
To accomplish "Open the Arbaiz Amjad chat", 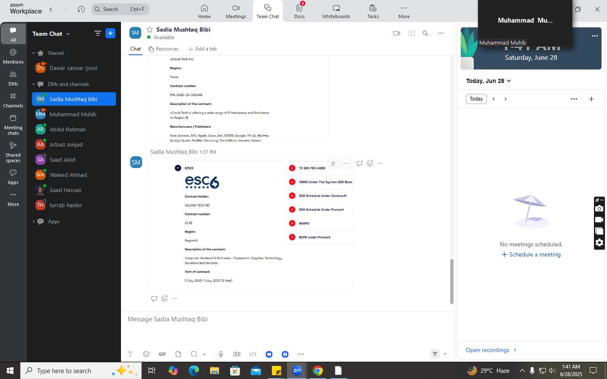I will point(74,144).
